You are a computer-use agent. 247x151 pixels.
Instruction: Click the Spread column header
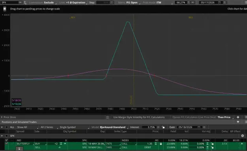coord(20,131)
